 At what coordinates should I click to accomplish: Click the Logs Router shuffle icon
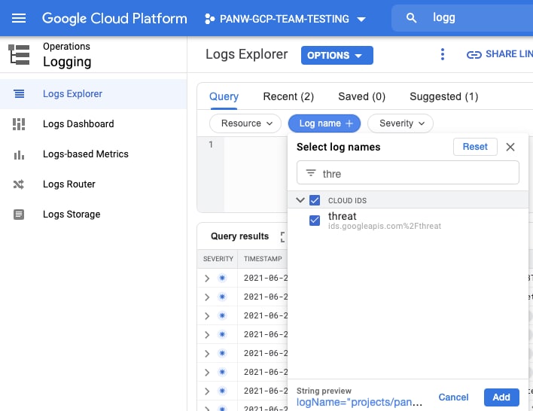pos(19,184)
